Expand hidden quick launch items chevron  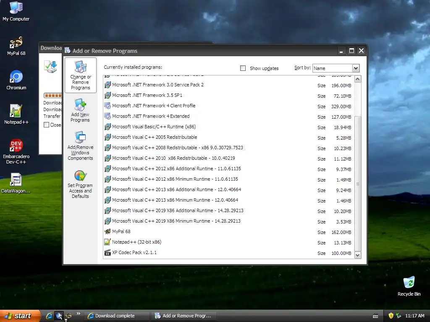click(x=79, y=314)
